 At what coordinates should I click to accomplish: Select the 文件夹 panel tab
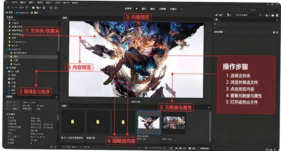10,17
